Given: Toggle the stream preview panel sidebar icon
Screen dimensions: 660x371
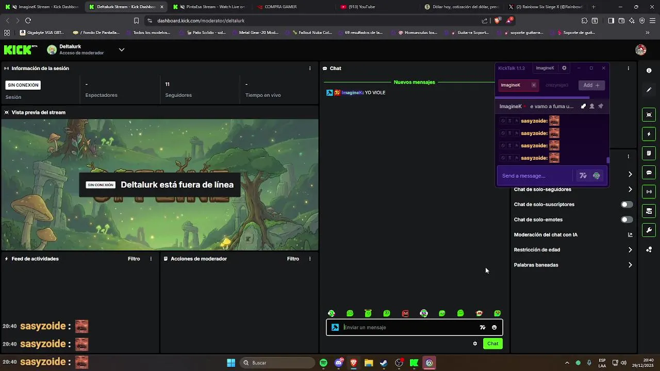Looking at the screenshot, I should coord(649,115).
